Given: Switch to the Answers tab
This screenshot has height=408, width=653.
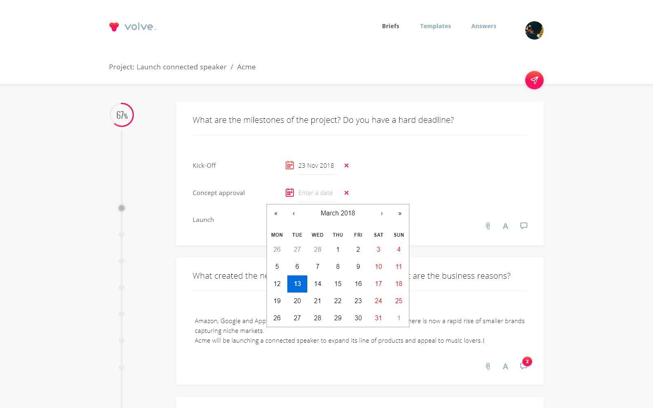Looking at the screenshot, I should (x=484, y=26).
